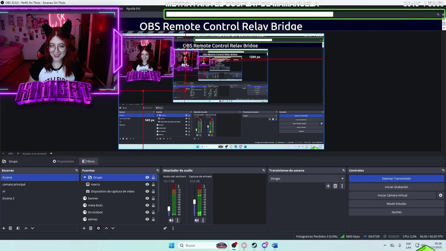Open the Stinger transition dropdown

click(307, 178)
